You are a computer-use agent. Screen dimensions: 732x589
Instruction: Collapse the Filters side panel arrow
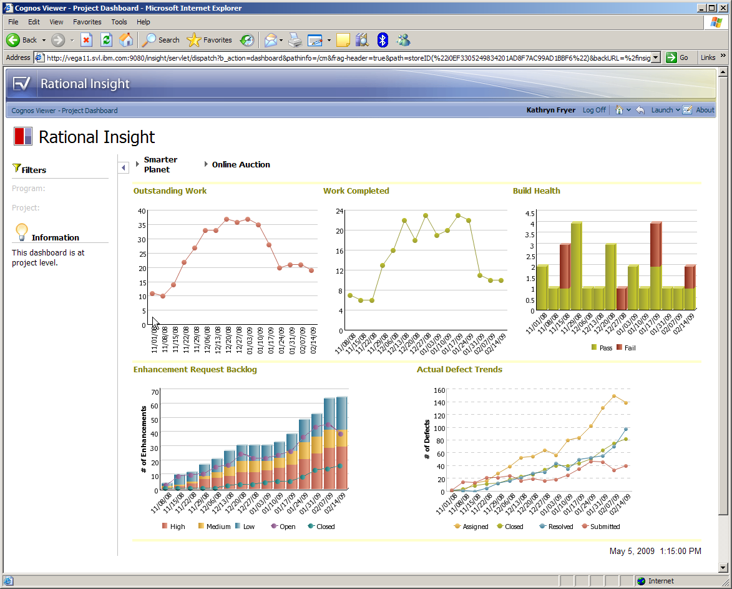[123, 167]
